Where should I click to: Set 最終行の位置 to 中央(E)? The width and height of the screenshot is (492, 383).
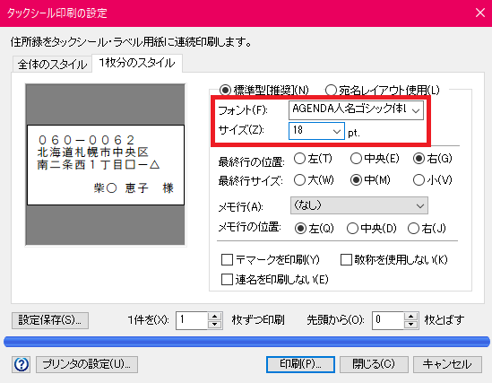click(x=356, y=159)
